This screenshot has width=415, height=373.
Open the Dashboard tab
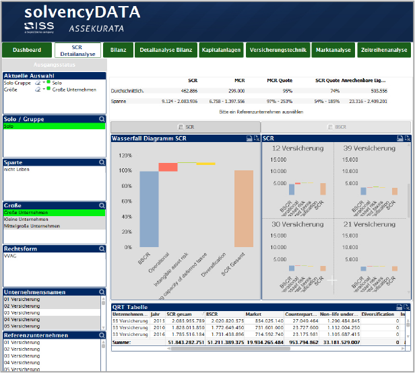click(27, 50)
